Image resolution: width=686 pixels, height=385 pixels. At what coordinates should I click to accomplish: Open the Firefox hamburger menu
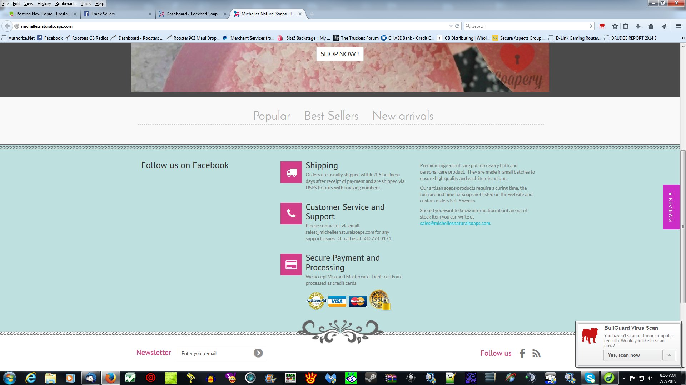coord(678,26)
